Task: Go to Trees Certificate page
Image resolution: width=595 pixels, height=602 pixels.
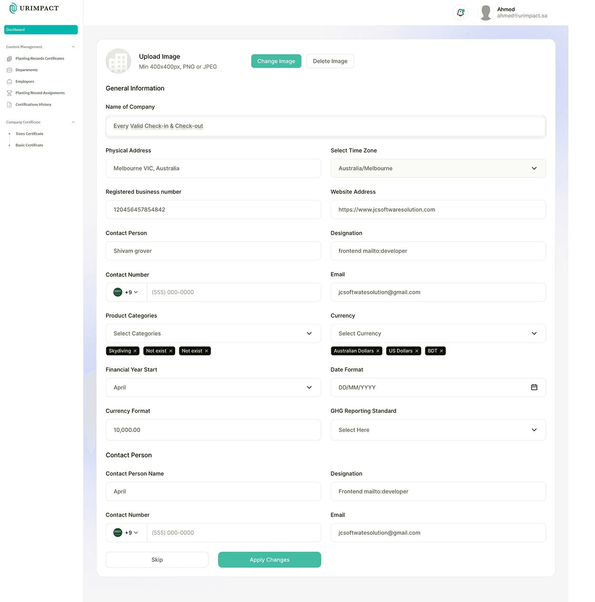Action: click(30, 134)
